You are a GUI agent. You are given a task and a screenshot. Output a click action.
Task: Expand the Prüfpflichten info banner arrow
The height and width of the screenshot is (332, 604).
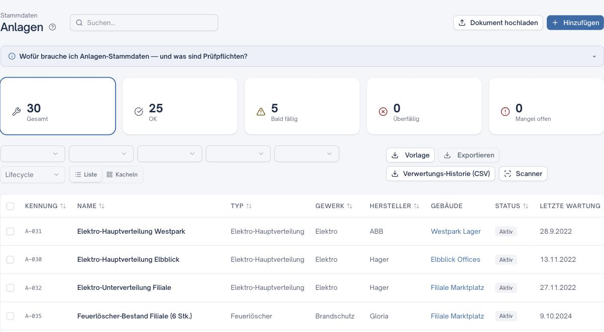(594, 57)
